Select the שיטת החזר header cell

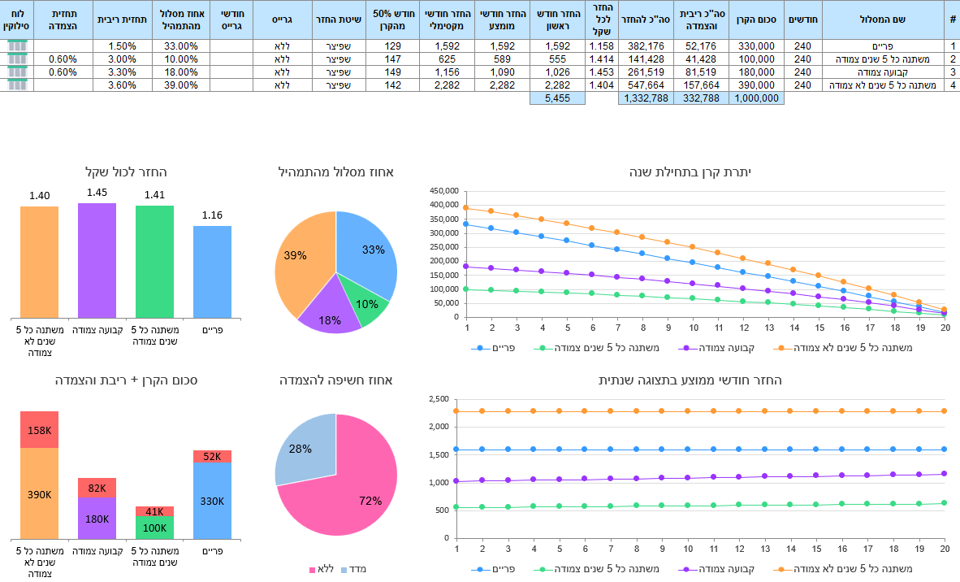pos(339,20)
